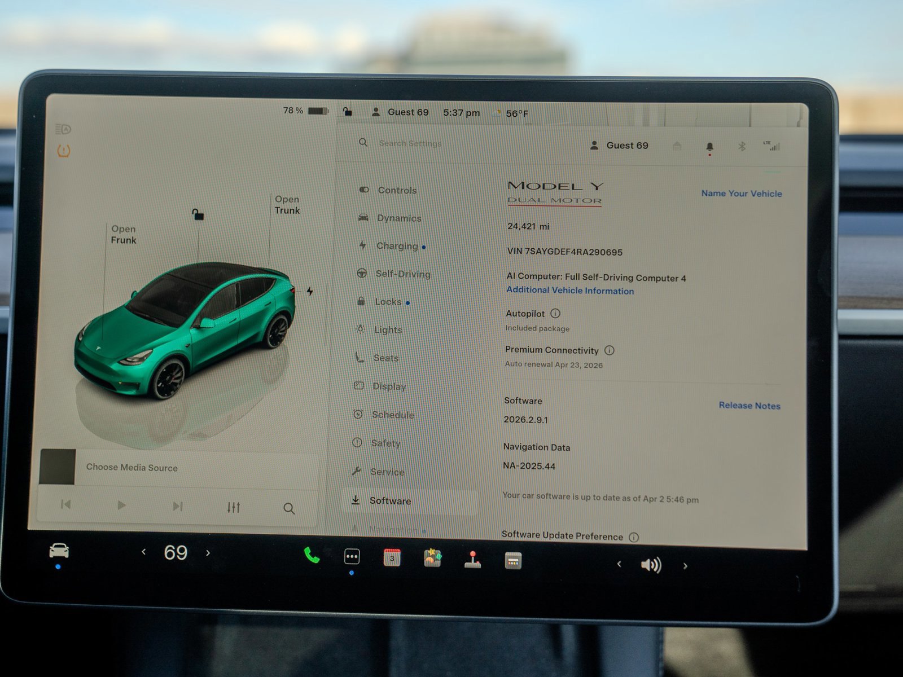The height and width of the screenshot is (677, 903).
Task: Expand hidden dock apps with the right chevron
Action: pos(685,565)
